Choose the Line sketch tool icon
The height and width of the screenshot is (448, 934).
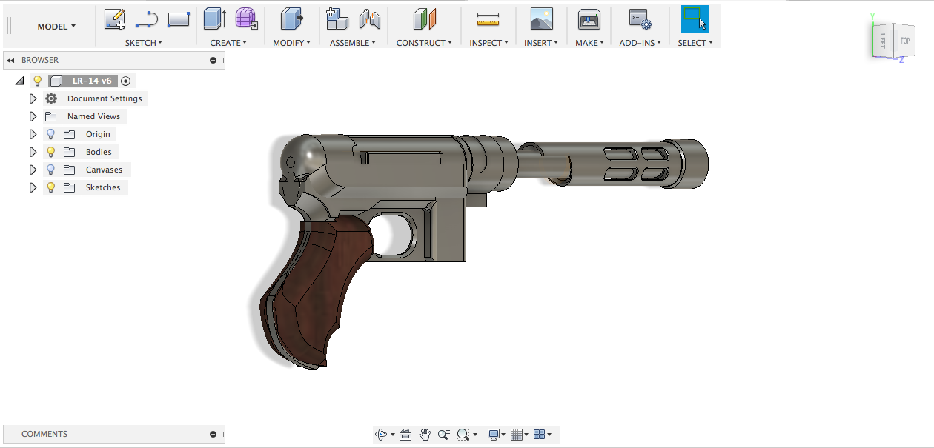pyautogui.click(x=147, y=19)
